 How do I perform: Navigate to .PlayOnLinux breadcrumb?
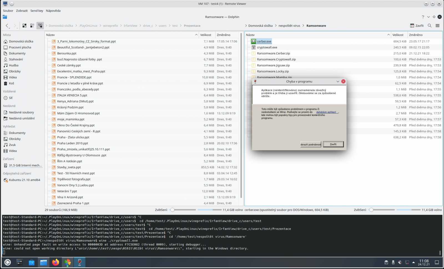point(88,26)
